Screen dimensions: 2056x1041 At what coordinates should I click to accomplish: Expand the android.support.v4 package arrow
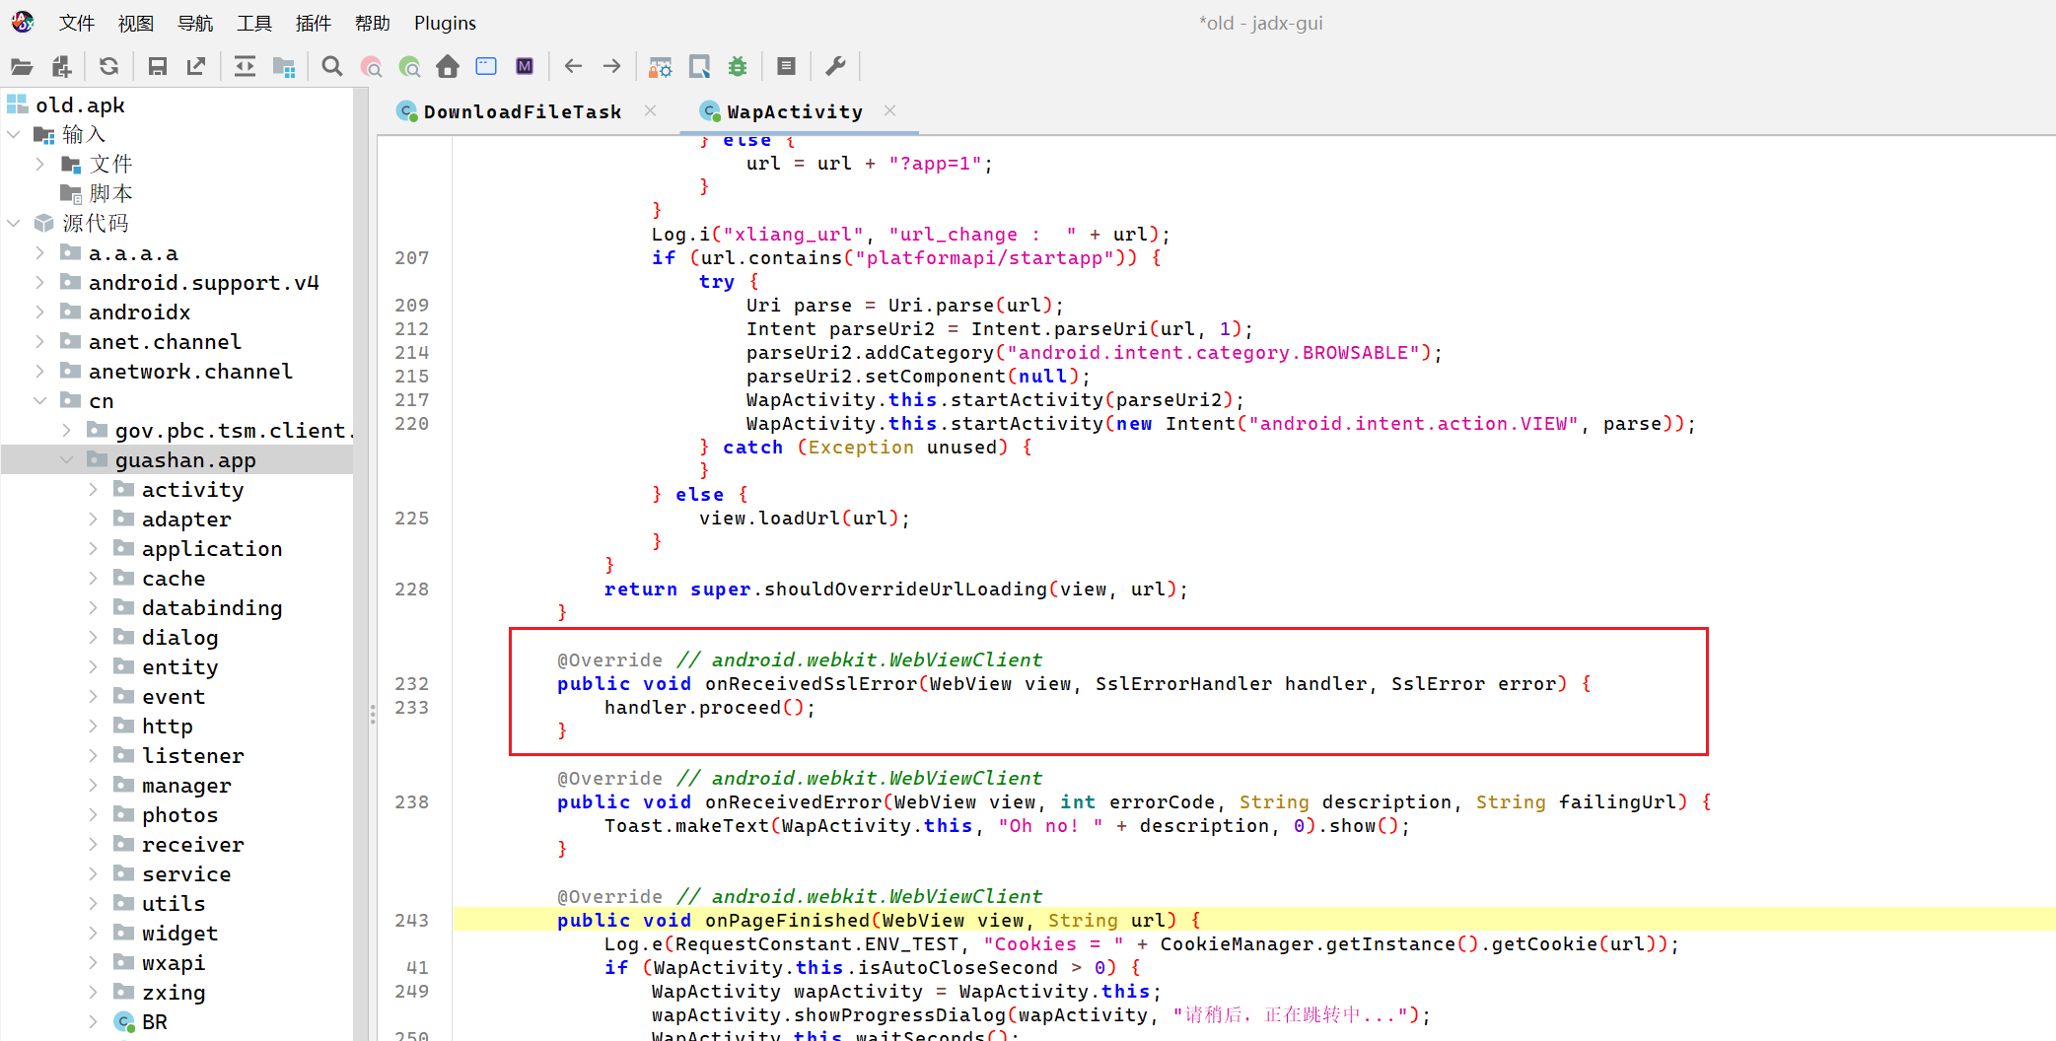click(40, 283)
